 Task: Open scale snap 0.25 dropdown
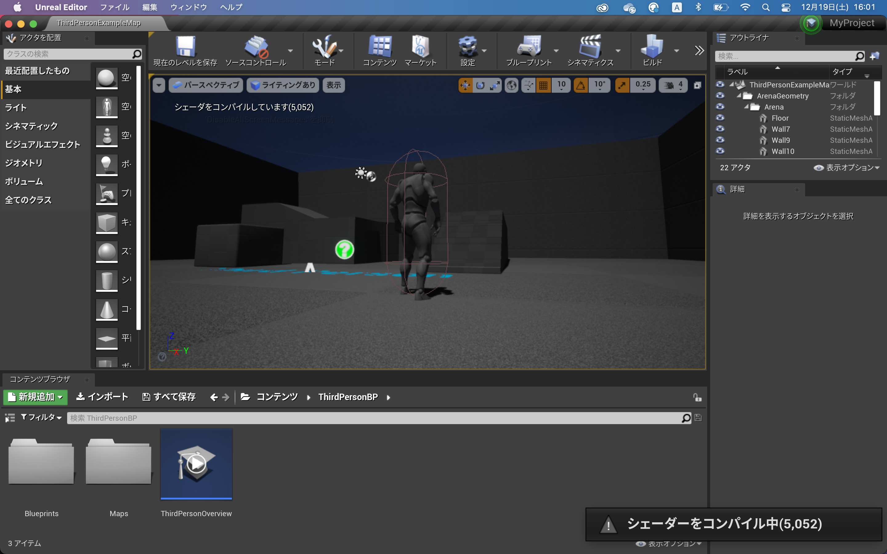[x=643, y=85]
